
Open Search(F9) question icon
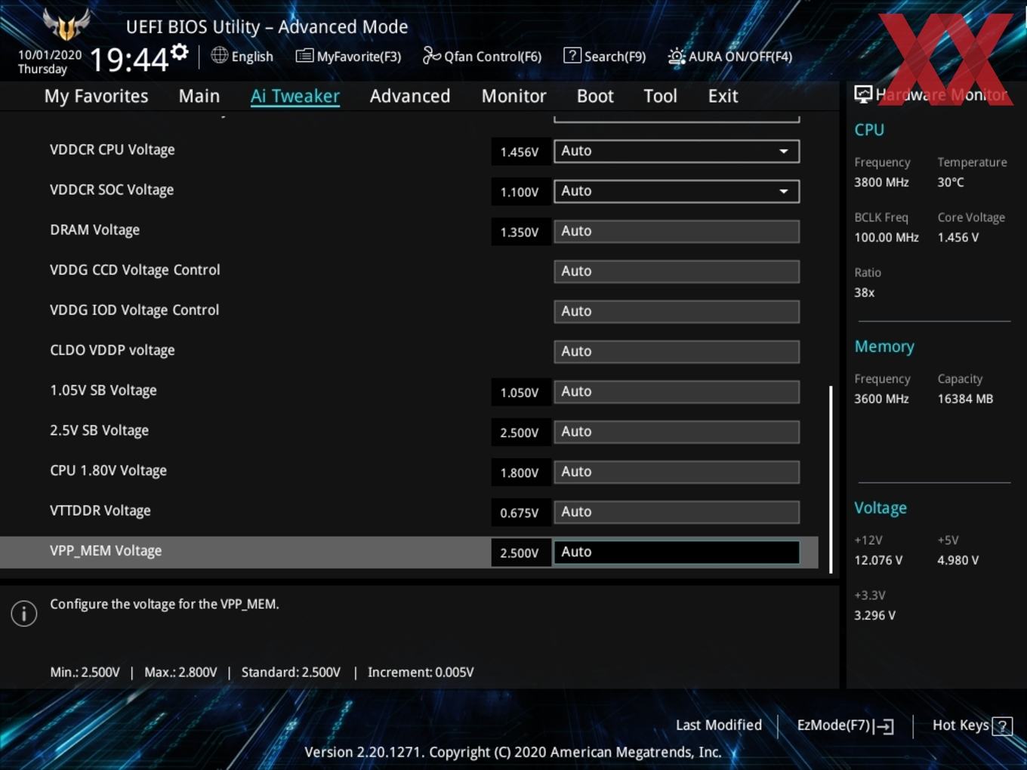pos(572,55)
